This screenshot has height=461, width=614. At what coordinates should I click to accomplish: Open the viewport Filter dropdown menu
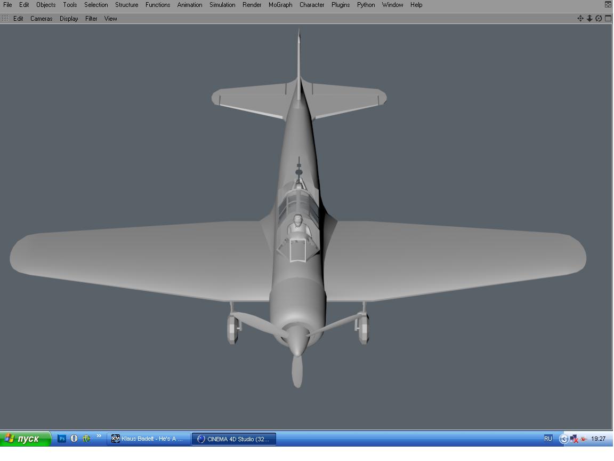[91, 19]
